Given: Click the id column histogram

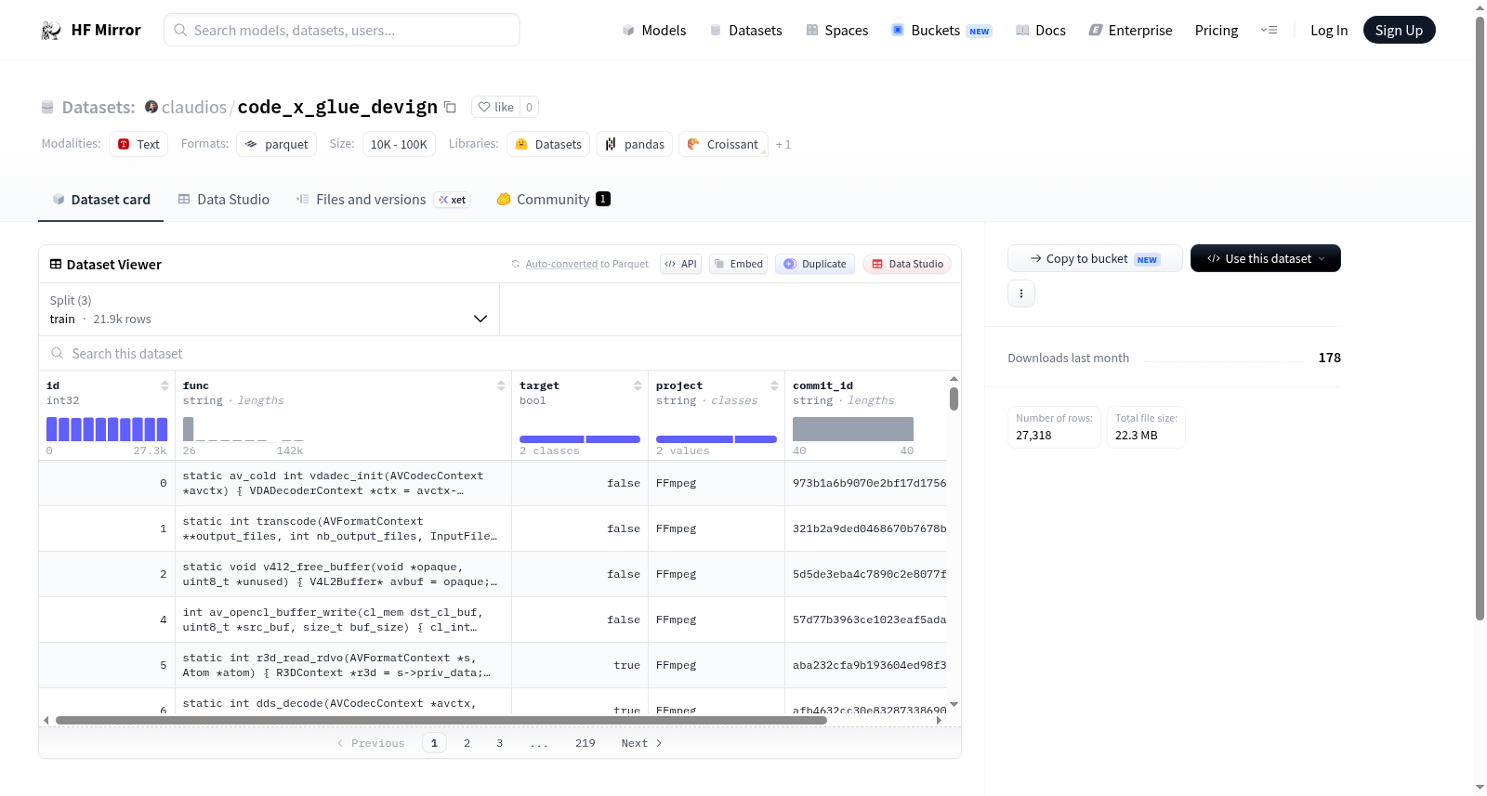Looking at the screenshot, I should tap(107, 429).
